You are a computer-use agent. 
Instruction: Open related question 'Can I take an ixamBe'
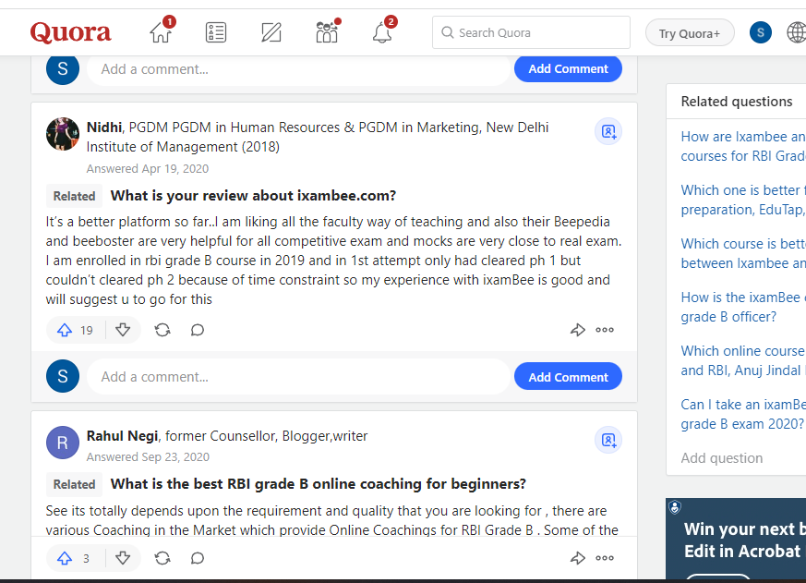(743, 414)
